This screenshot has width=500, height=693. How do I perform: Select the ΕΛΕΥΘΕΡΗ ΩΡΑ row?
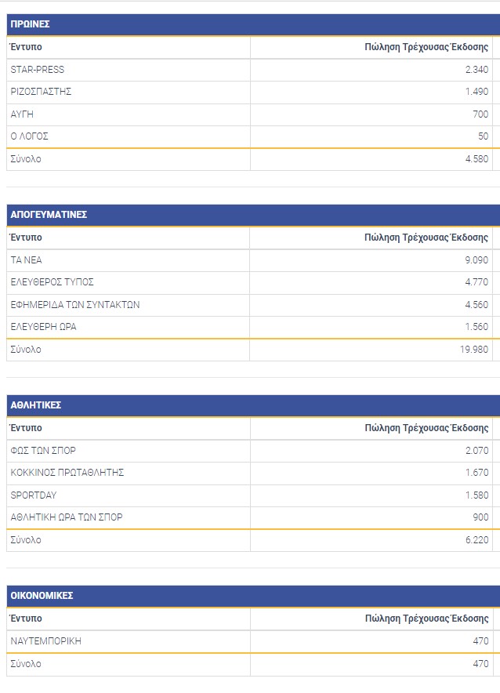(x=44, y=327)
